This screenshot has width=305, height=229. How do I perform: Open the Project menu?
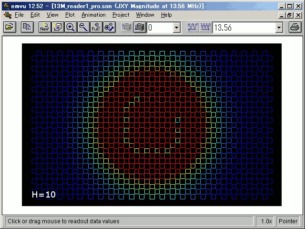coord(121,15)
